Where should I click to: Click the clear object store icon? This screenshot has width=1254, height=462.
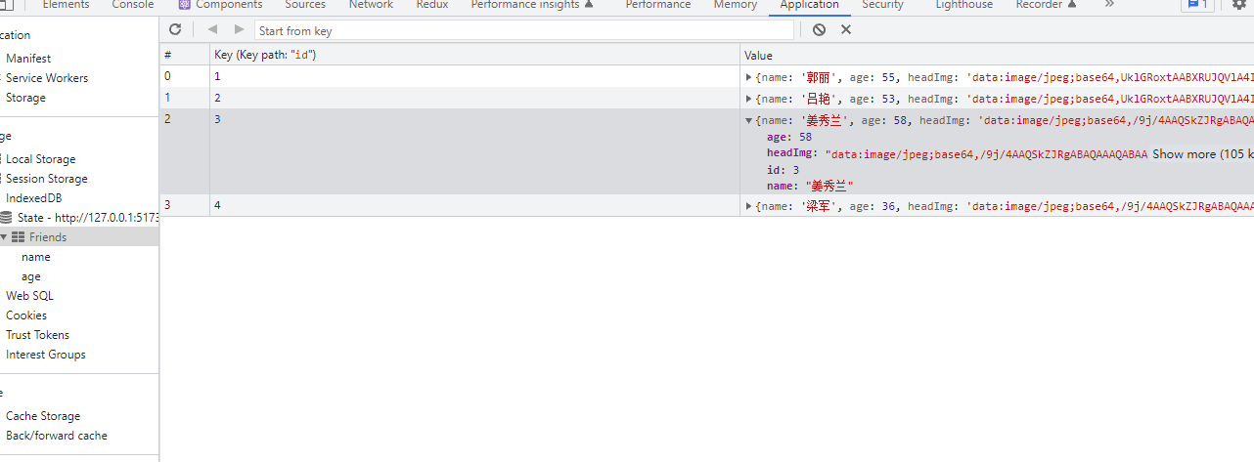click(x=819, y=29)
